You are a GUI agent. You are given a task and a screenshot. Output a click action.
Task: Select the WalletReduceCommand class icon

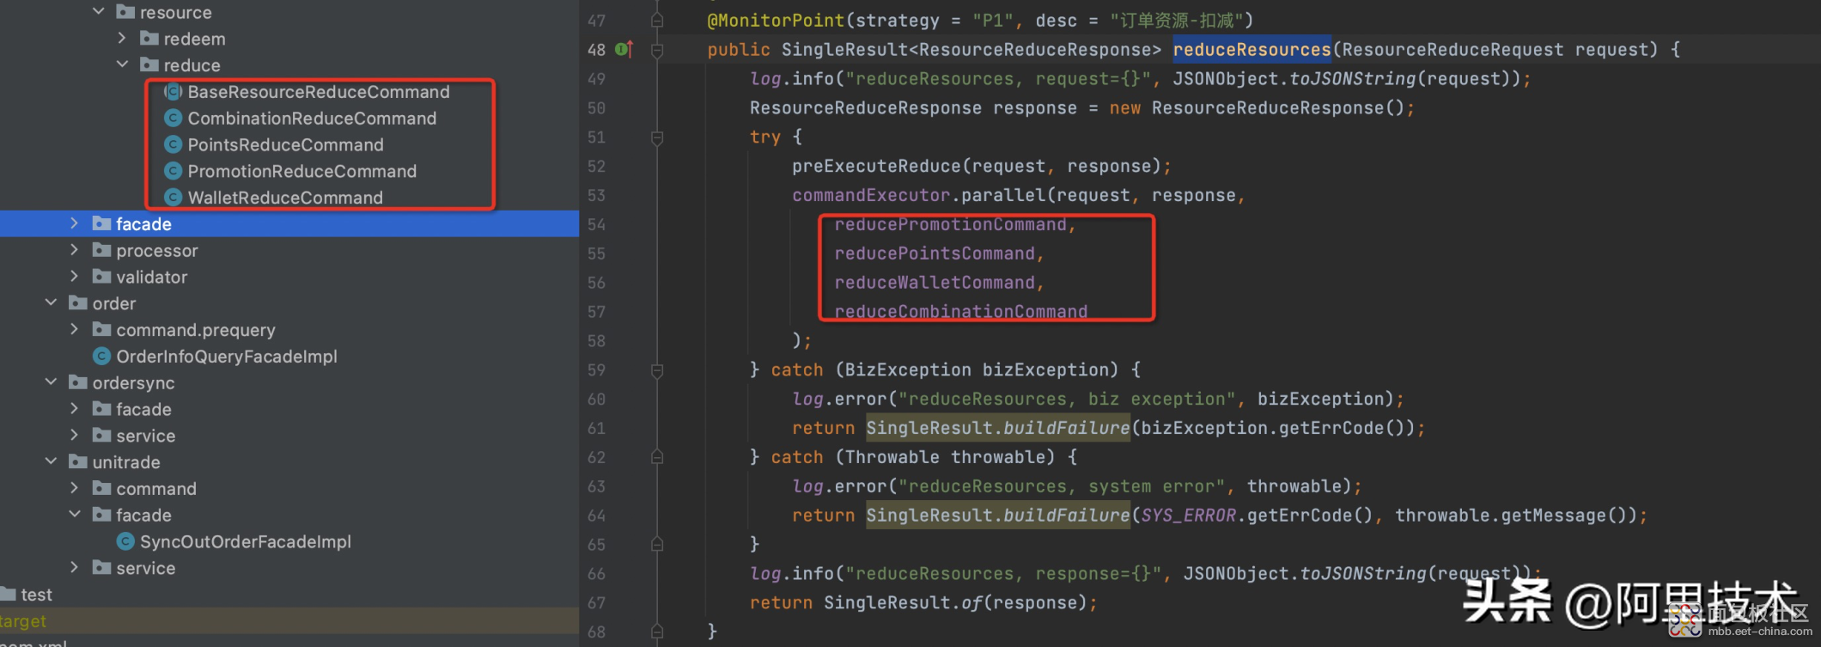tap(173, 198)
